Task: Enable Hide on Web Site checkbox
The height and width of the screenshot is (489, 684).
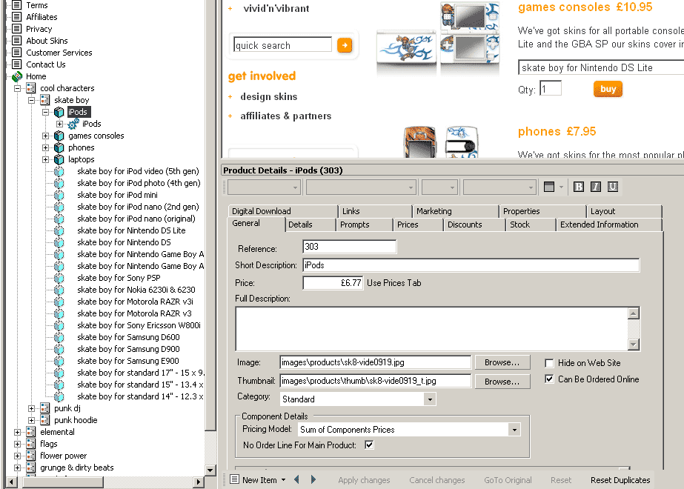Action: coord(549,363)
